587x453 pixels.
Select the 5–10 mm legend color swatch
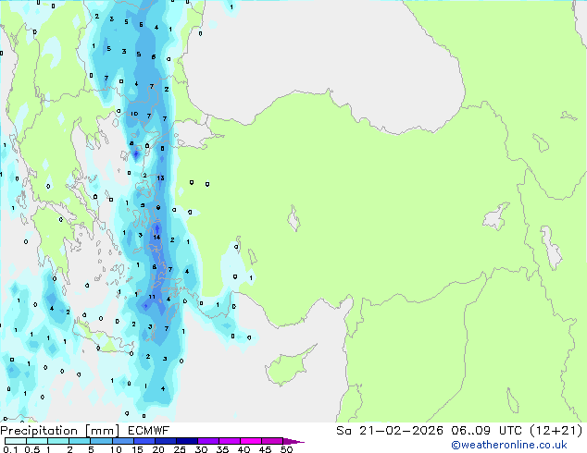tap(101, 441)
